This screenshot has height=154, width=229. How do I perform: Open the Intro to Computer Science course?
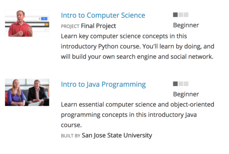click(x=103, y=15)
